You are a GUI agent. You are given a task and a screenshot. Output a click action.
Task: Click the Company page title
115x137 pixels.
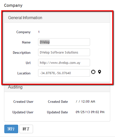13,6
